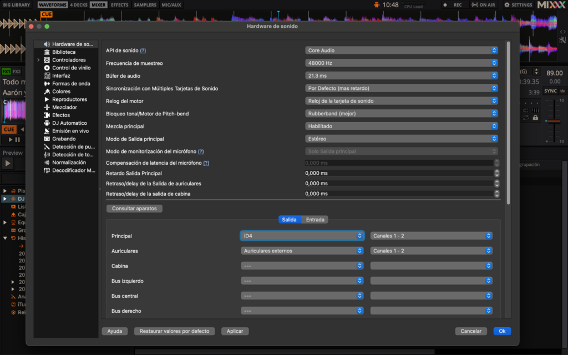
Task: Select the EFFECTS tab in the top bar
Action: pyautogui.click(x=120, y=4)
